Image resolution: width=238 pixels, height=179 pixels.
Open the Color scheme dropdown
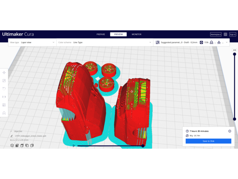tap(105, 42)
